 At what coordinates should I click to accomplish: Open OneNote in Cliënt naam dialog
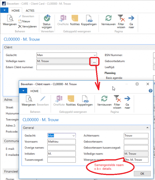(59, 100)
